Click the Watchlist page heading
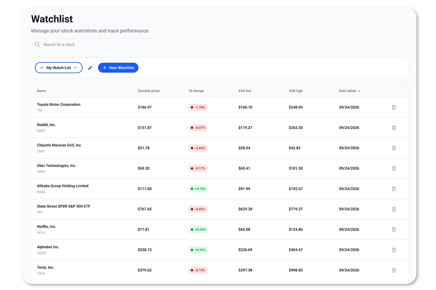 pyautogui.click(x=52, y=19)
